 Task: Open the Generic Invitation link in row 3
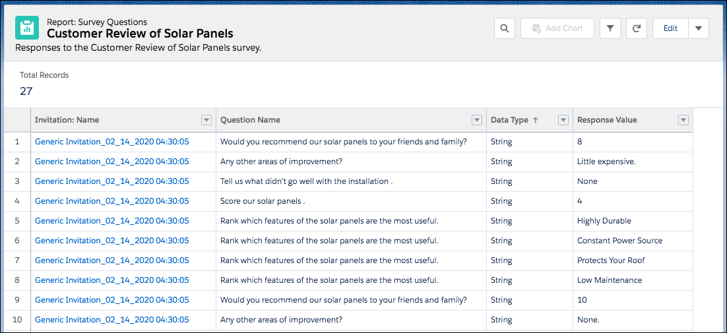tap(111, 181)
